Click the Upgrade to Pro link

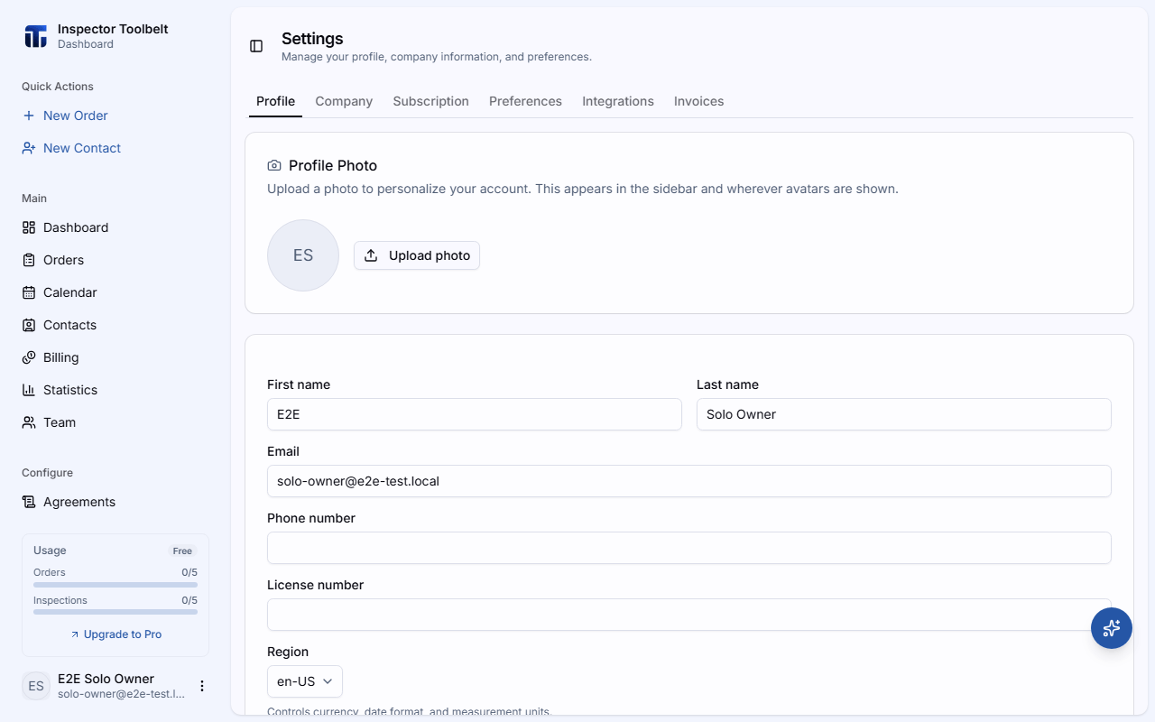115,634
